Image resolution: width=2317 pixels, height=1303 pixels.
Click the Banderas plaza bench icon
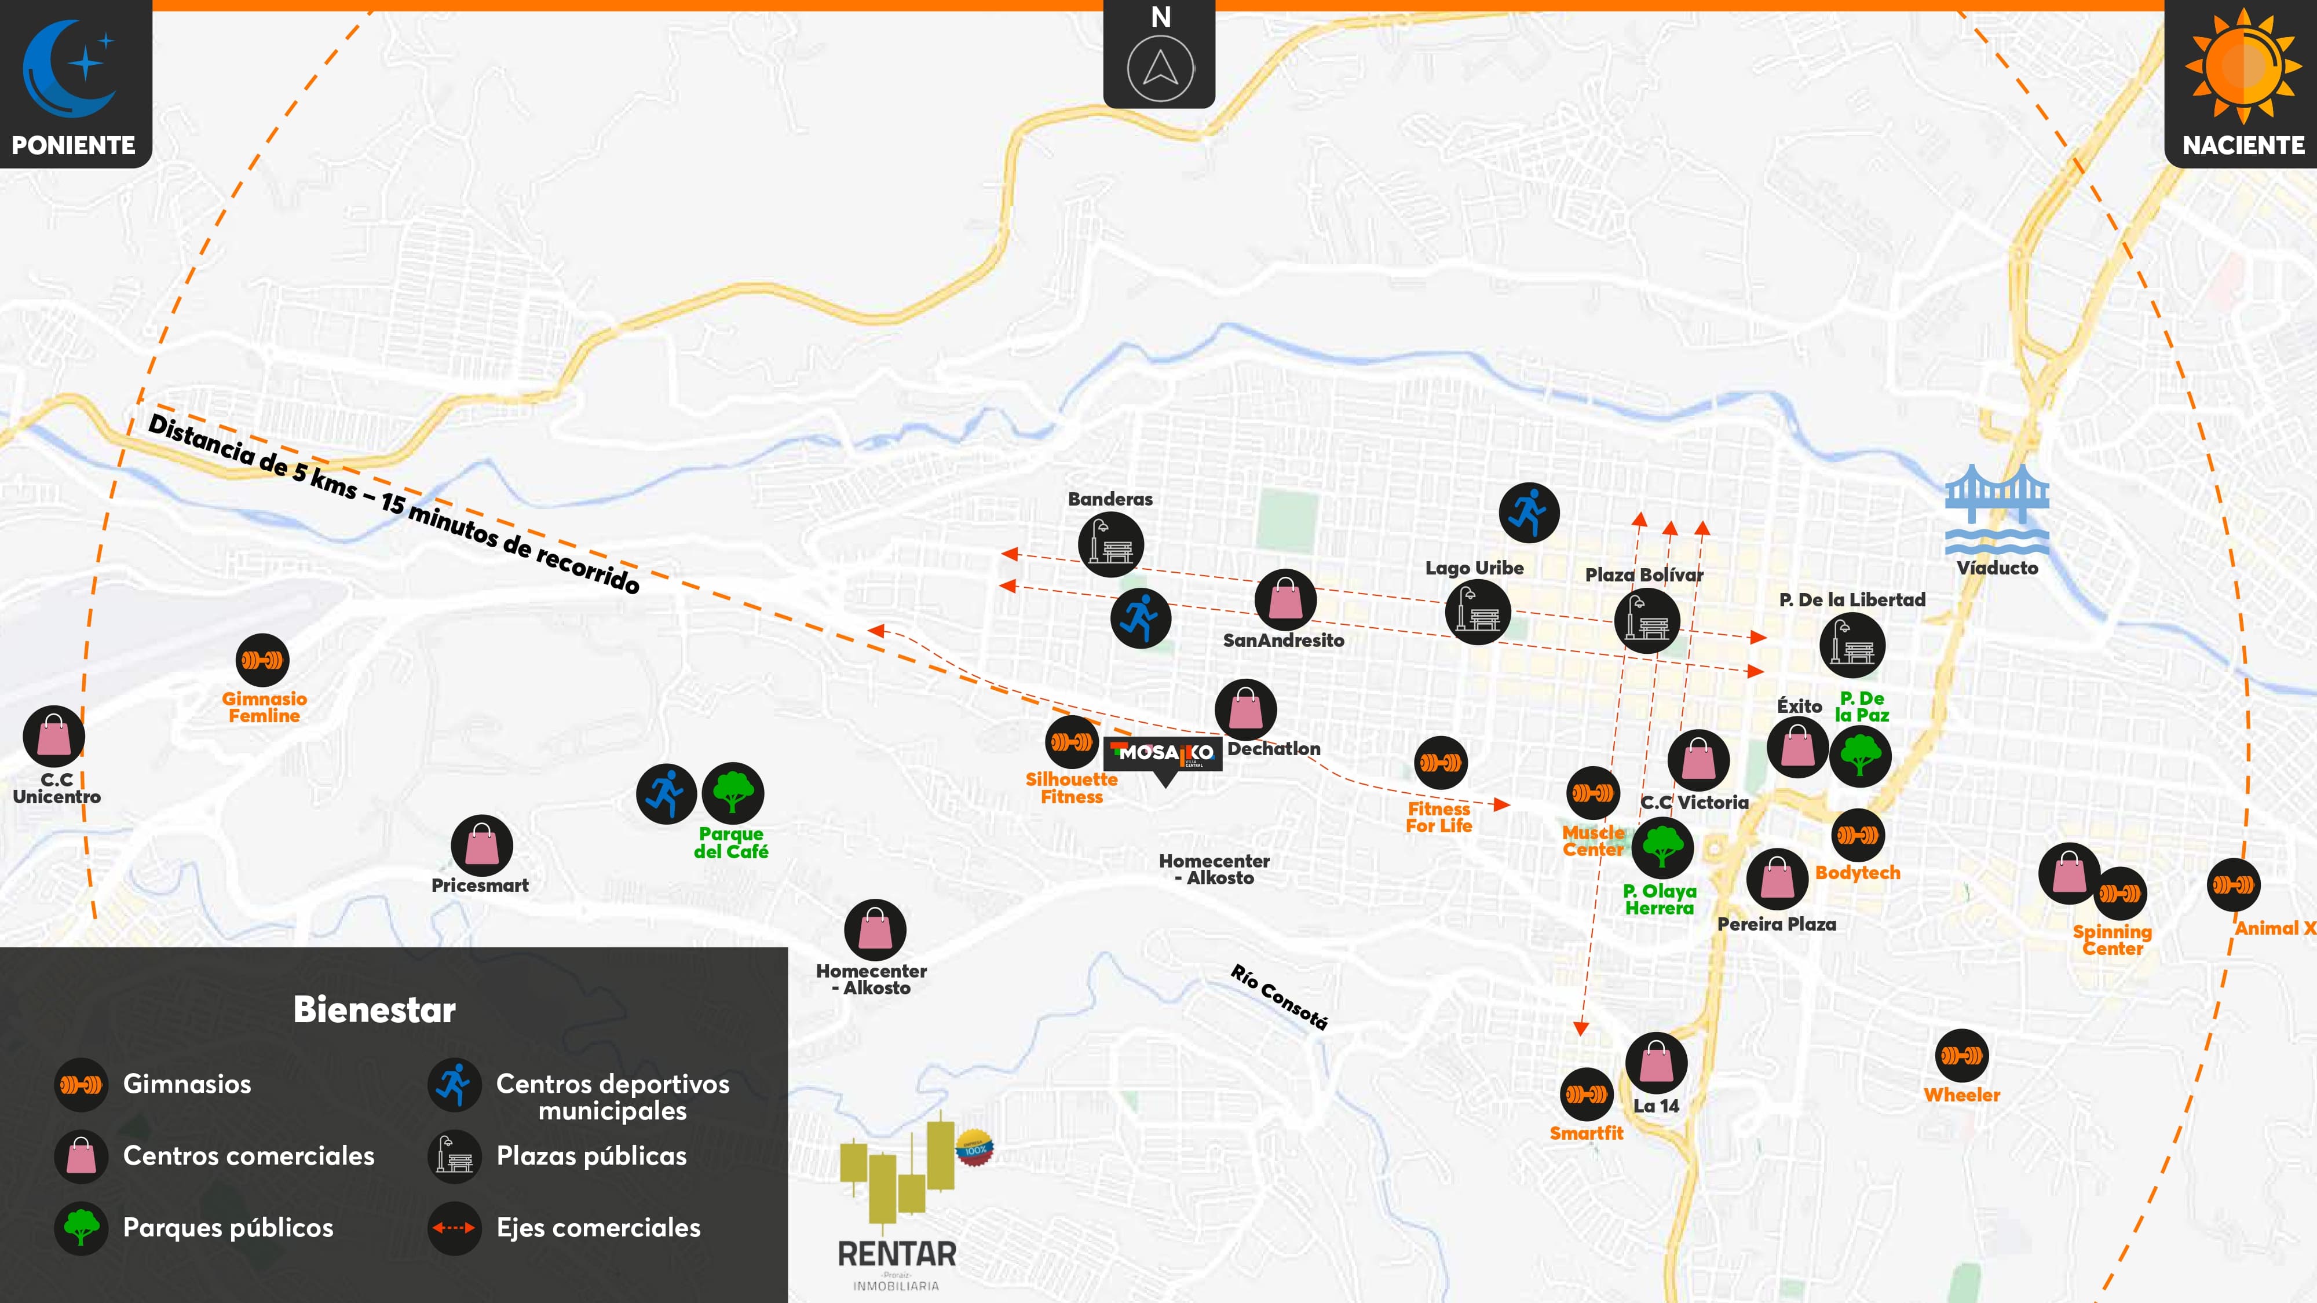click(1111, 544)
